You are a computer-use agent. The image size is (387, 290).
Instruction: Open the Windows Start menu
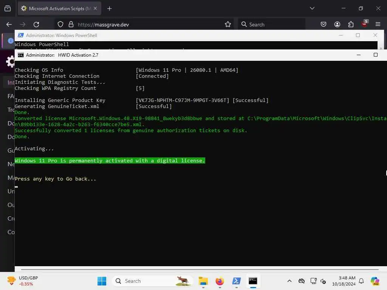[102, 281]
